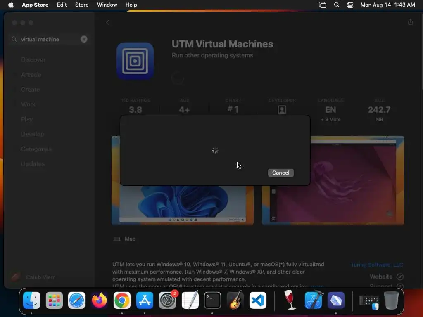Image resolution: width=423 pixels, height=317 pixels.
Task: Open Wine app from the Dock
Action: [x=290, y=300]
